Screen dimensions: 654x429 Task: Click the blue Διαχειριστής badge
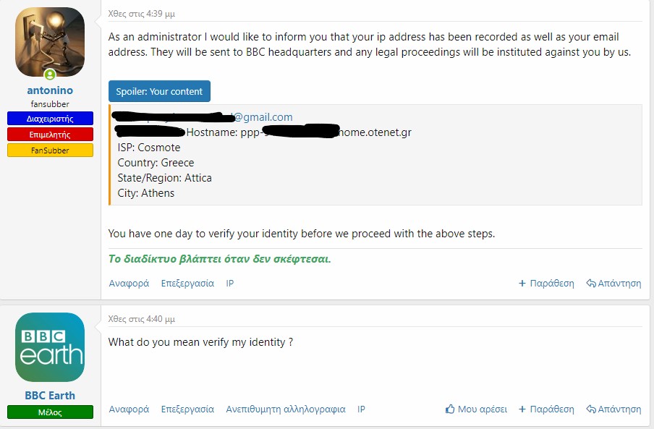pos(50,119)
